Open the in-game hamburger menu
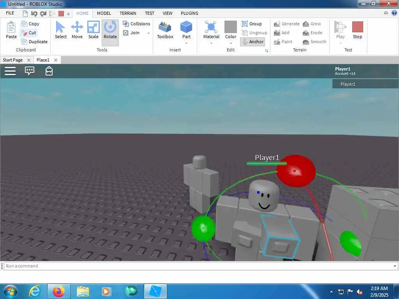Screen dimensions: 399x299 [x=10, y=71]
